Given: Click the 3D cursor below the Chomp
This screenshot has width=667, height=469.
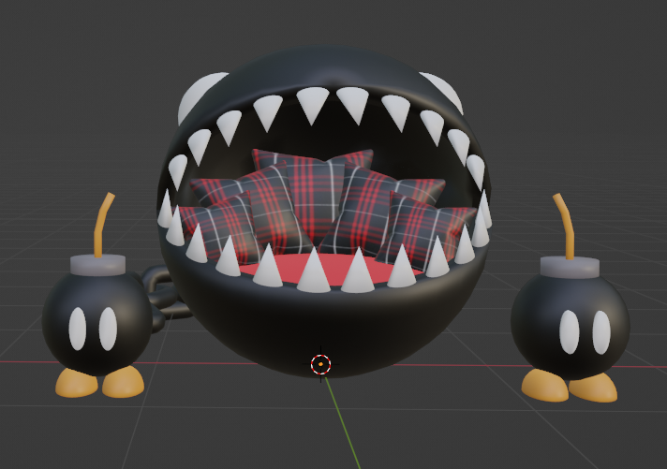Looking at the screenshot, I should pyautogui.click(x=320, y=364).
